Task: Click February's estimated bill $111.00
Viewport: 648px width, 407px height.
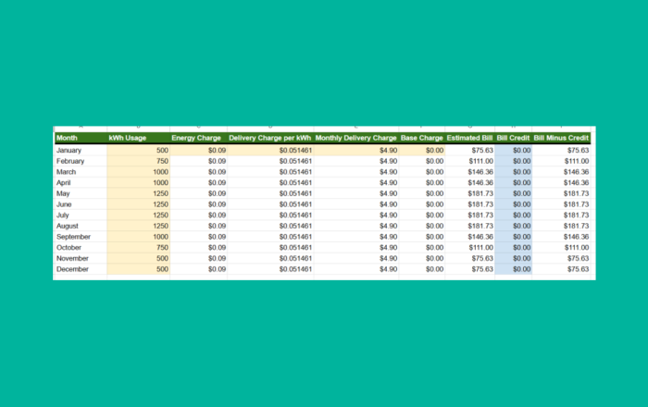Action: tap(470, 161)
